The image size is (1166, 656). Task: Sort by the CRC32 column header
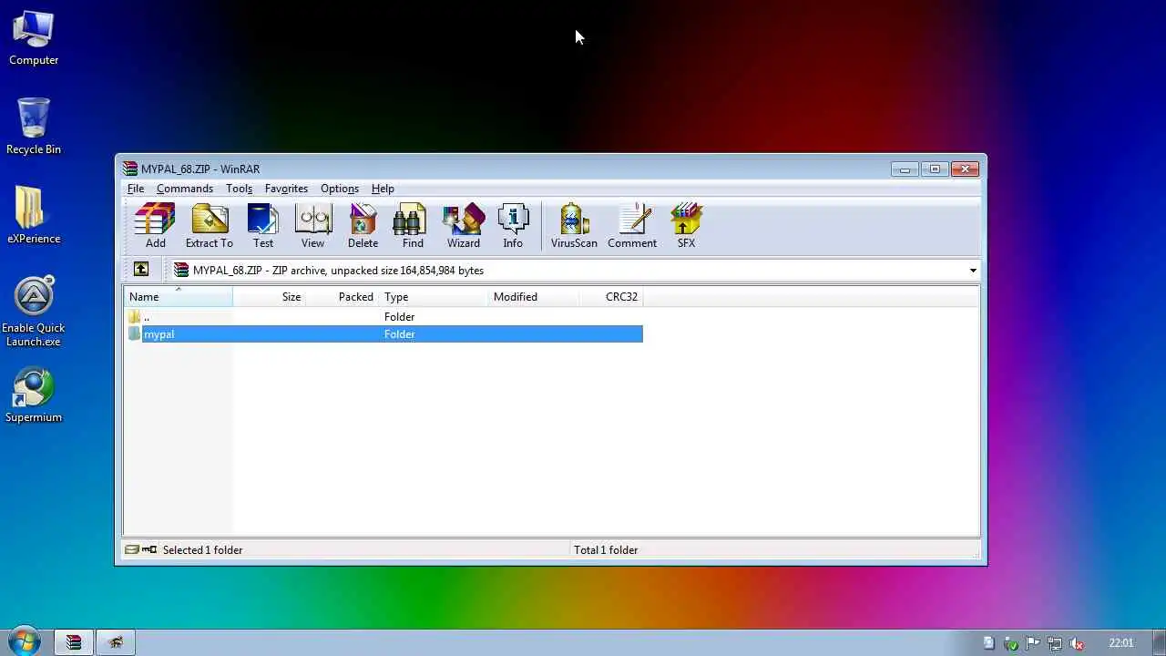(x=611, y=297)
